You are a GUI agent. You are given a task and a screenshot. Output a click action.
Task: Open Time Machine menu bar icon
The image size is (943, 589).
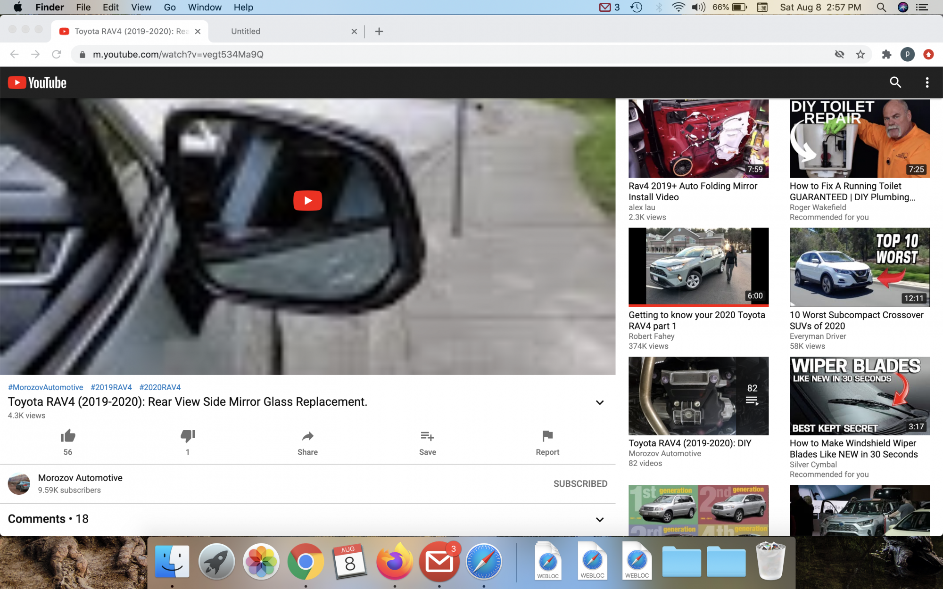pyautogui.click(x=637, y=7)
